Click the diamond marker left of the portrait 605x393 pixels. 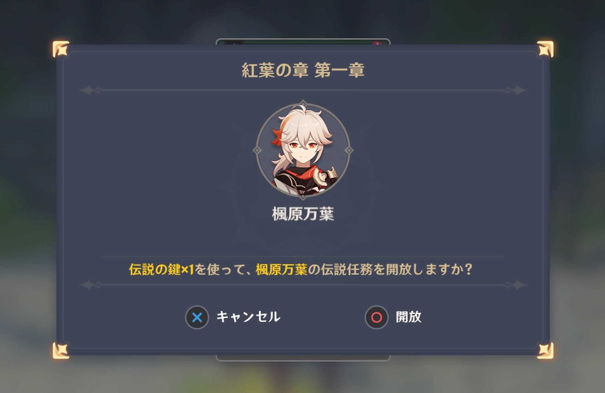point(257,150)
